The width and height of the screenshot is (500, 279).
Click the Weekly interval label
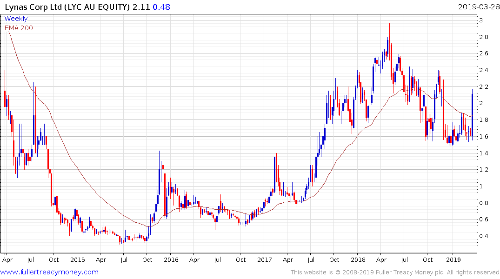pos(16,19)
